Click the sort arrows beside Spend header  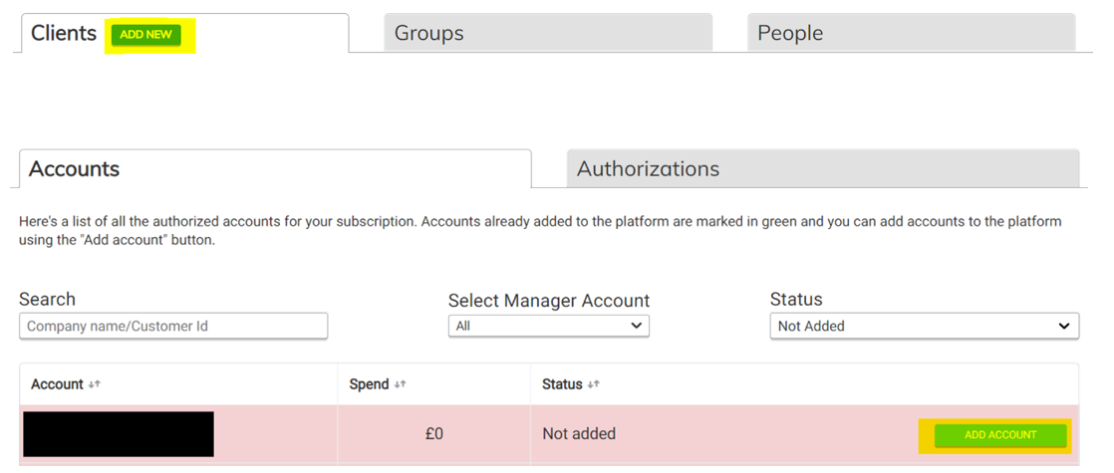(x=401, y=384)
